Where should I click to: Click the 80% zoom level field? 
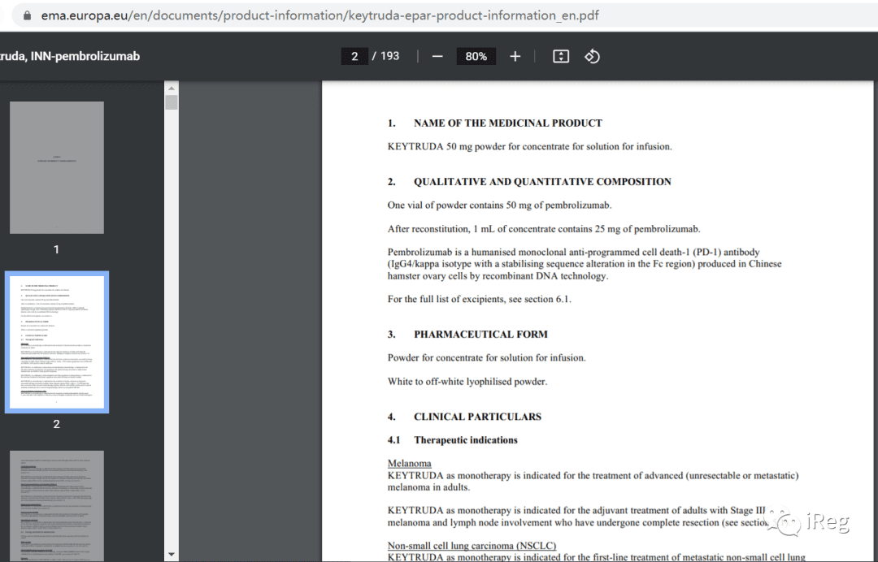(476, 57)
